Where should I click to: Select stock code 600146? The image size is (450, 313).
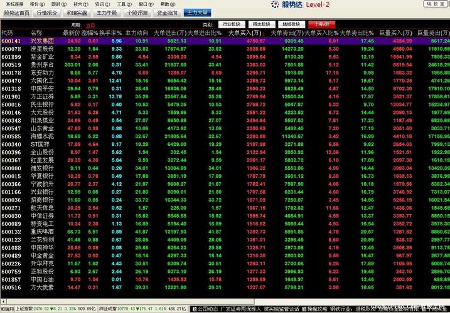point(11,113)
